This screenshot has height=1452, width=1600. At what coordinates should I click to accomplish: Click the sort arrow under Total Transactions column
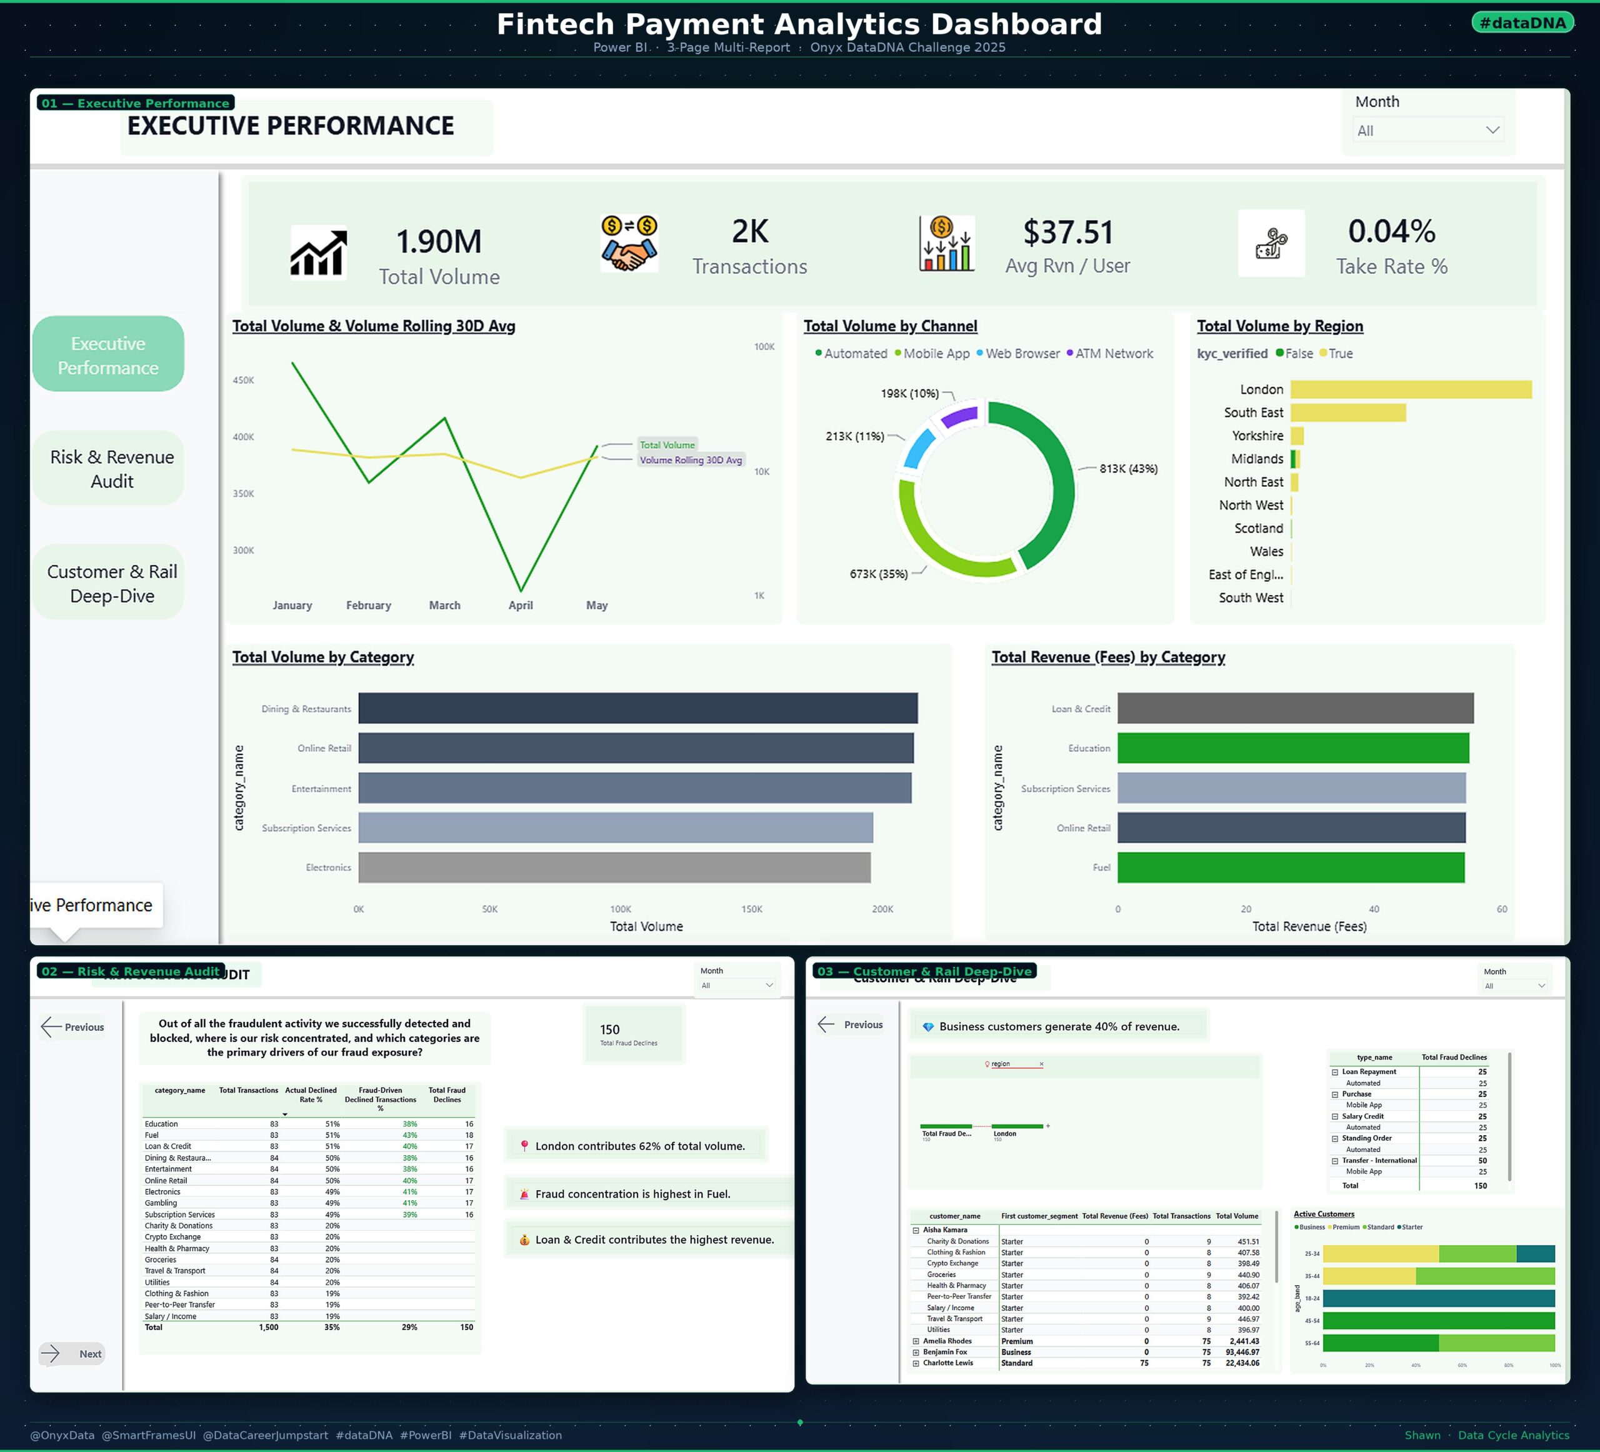[285, 1114]
